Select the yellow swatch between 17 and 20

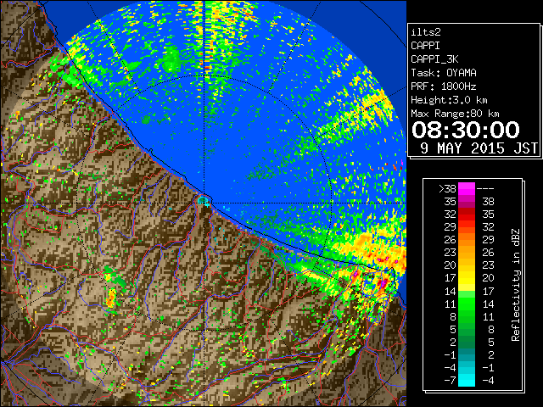467,278
